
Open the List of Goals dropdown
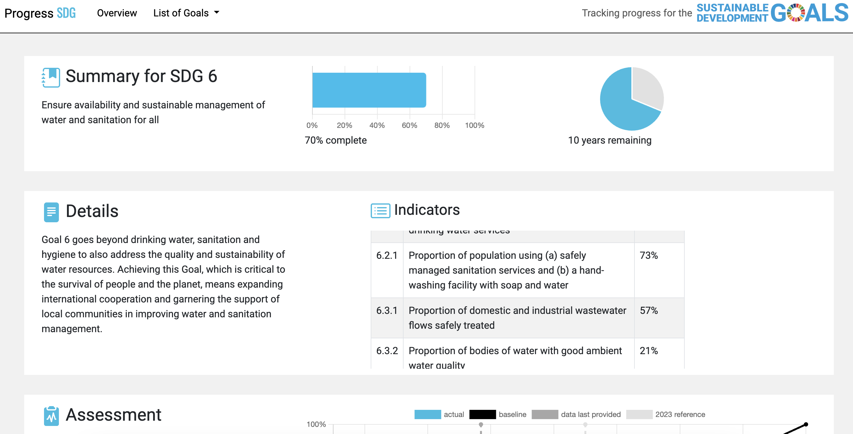click(181, 13)
